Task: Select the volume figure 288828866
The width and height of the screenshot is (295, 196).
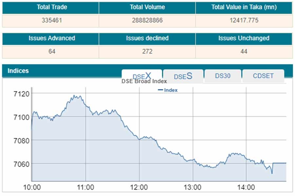Action: (147, 20)
